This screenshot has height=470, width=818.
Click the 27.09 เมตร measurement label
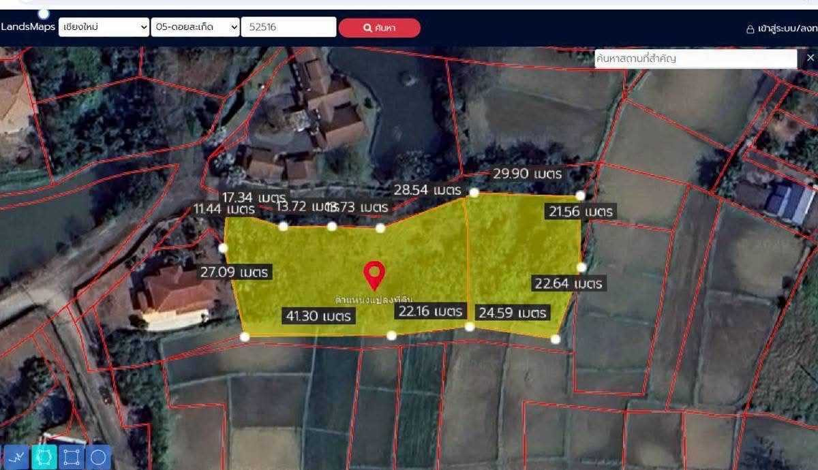[x=235, y=272]
